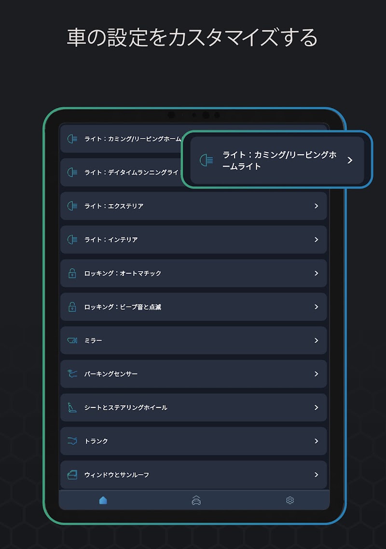Expand ロッキング：ビープ音と点滅 using its chevron
This screenshot has width=386, height=549.
tap(317, 307)
